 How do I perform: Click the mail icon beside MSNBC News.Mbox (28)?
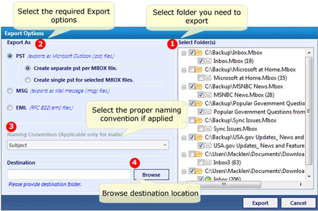point(207,95)
